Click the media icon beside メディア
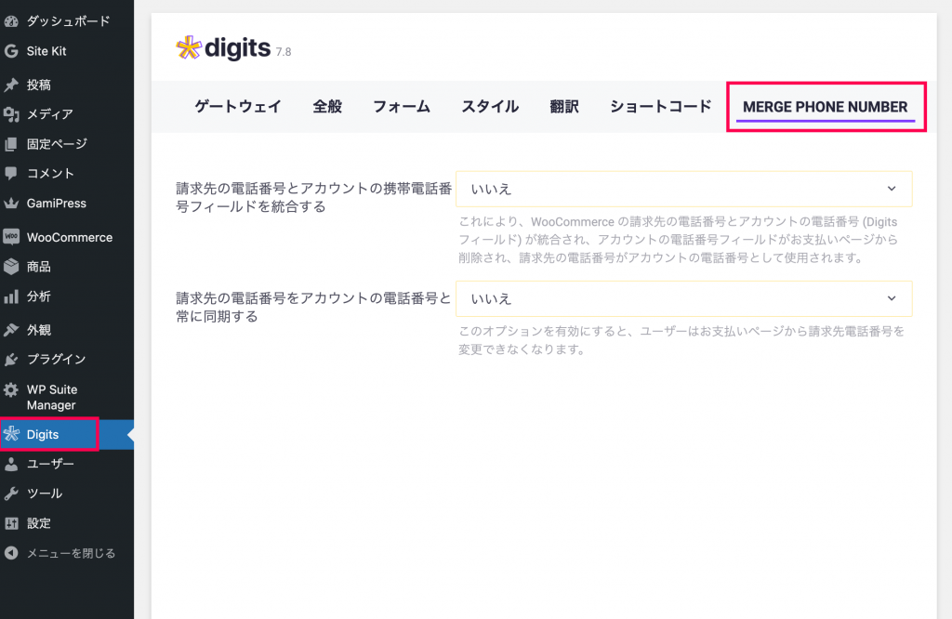This screenshot has height=619, width=952. [11, 114]
